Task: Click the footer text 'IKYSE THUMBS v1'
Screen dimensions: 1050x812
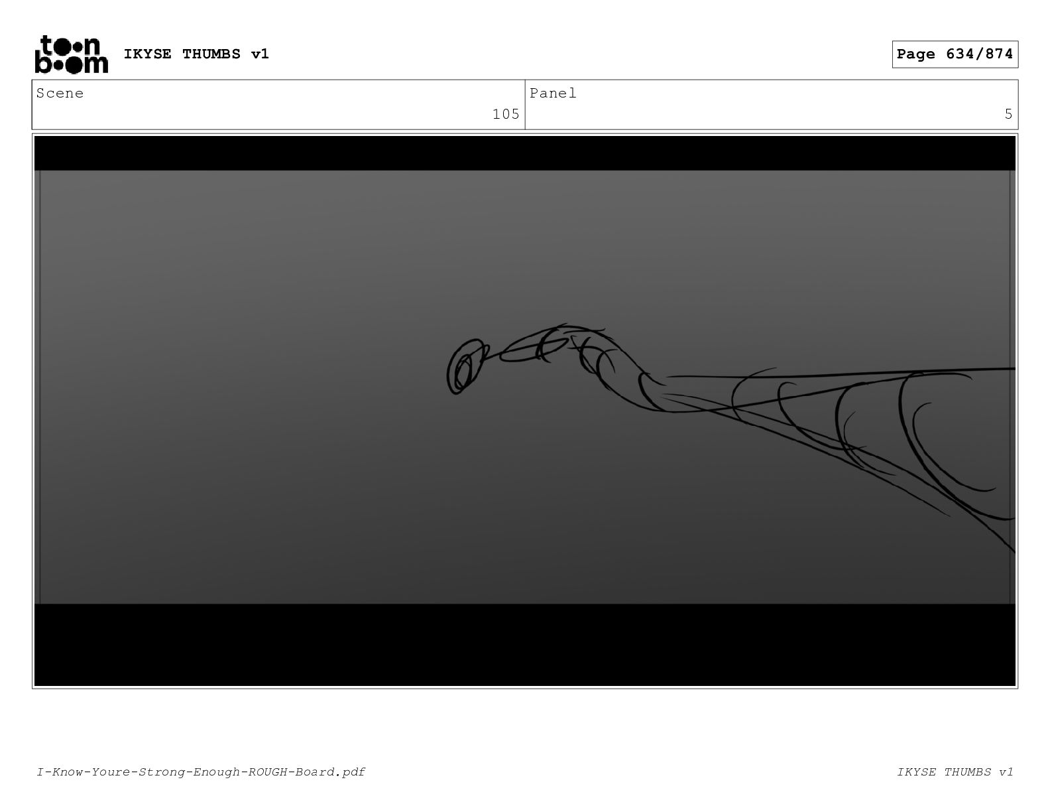Action: 955,772
